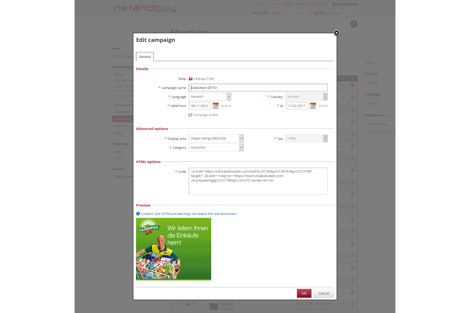Screen dimensions: 470x313
Task: Click the Facebook icon in the header
Action: pyautogui.click(x=354, y=24)
